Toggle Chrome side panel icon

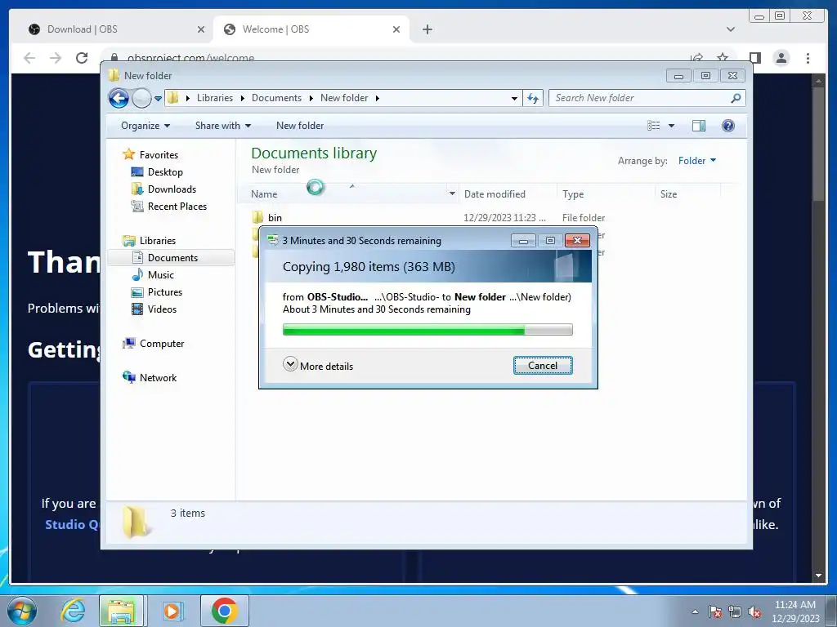pyautogui.click(x=754, y=58)
